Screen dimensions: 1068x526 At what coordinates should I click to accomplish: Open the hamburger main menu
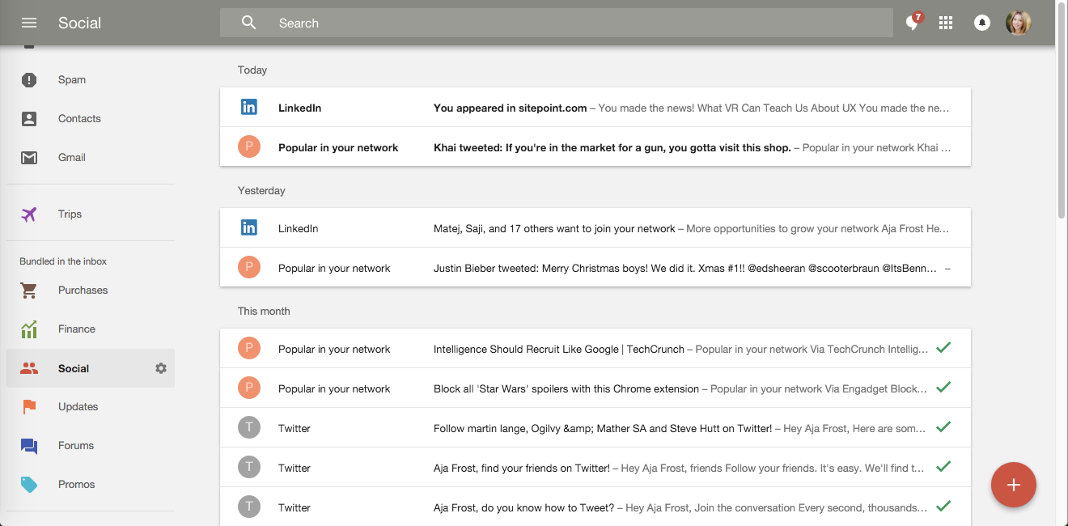[x=29, y=23]
